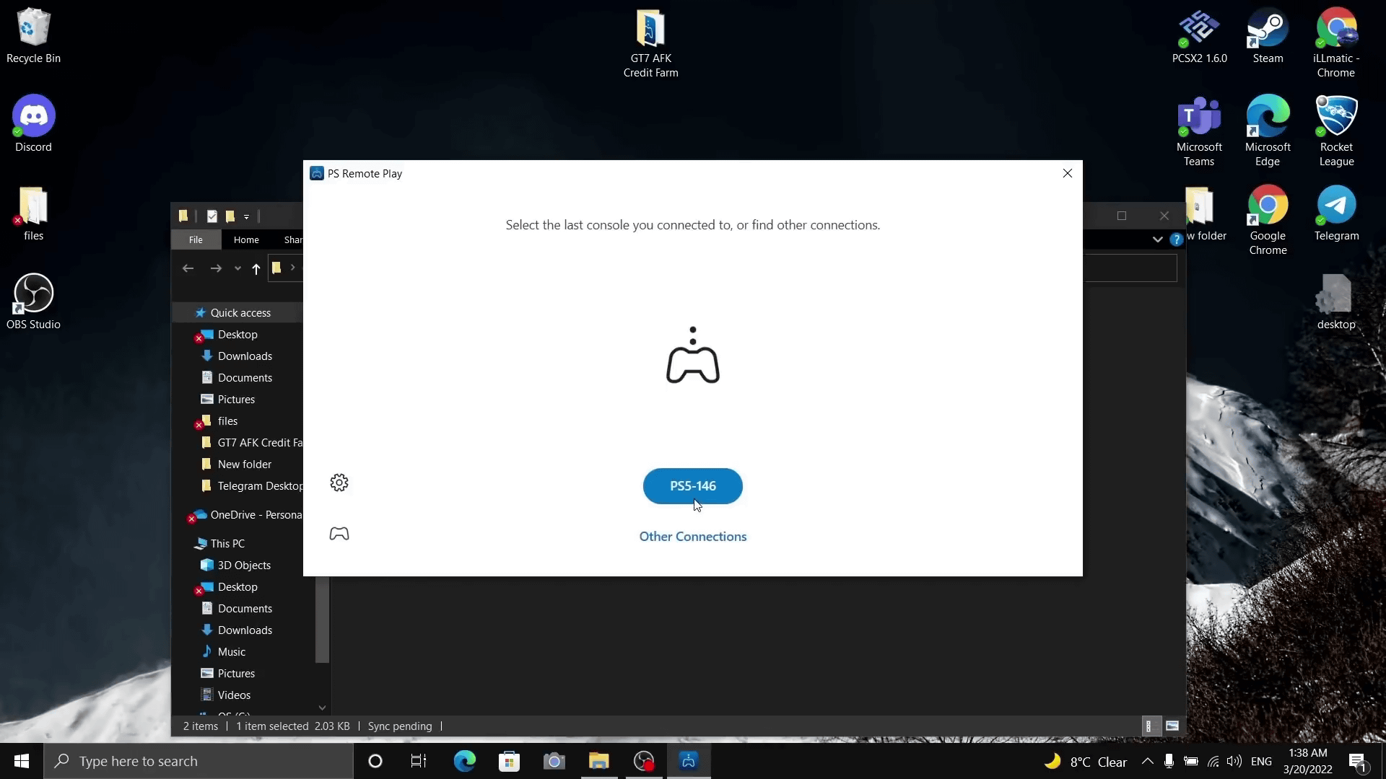Open Recycle Bin desktop icon

33,36
